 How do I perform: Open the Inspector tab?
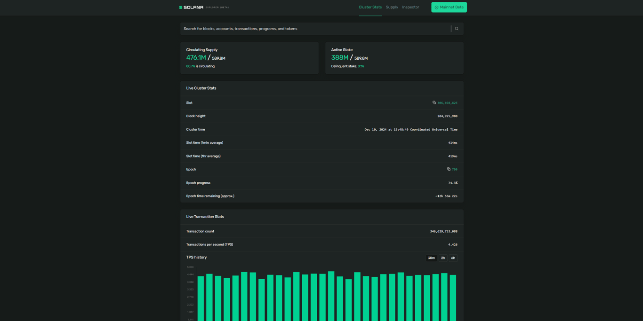click(410, 7)
